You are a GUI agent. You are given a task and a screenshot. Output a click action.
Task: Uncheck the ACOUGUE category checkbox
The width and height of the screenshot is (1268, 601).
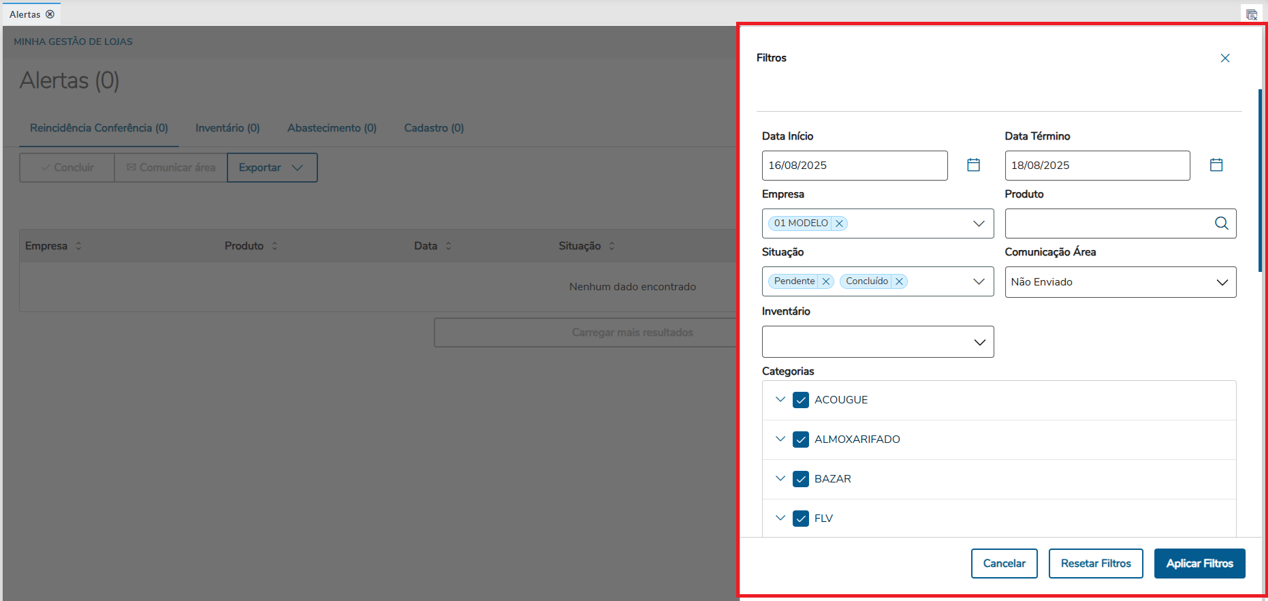[x=801, y=400]
